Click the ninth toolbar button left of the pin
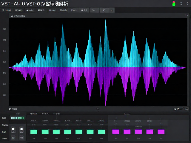Screen dimensions: 191x143 point(95,10)
